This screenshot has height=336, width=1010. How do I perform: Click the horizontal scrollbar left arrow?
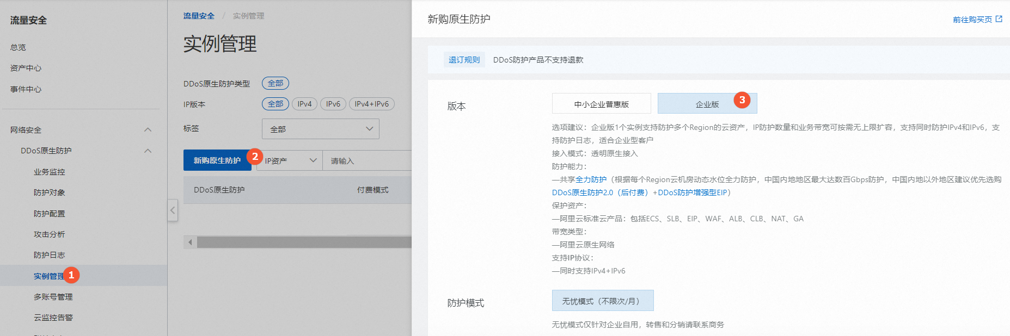point(190,242)
